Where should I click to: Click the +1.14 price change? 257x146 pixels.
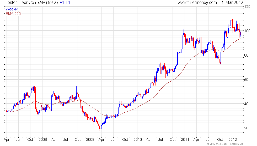coord(65,3)
